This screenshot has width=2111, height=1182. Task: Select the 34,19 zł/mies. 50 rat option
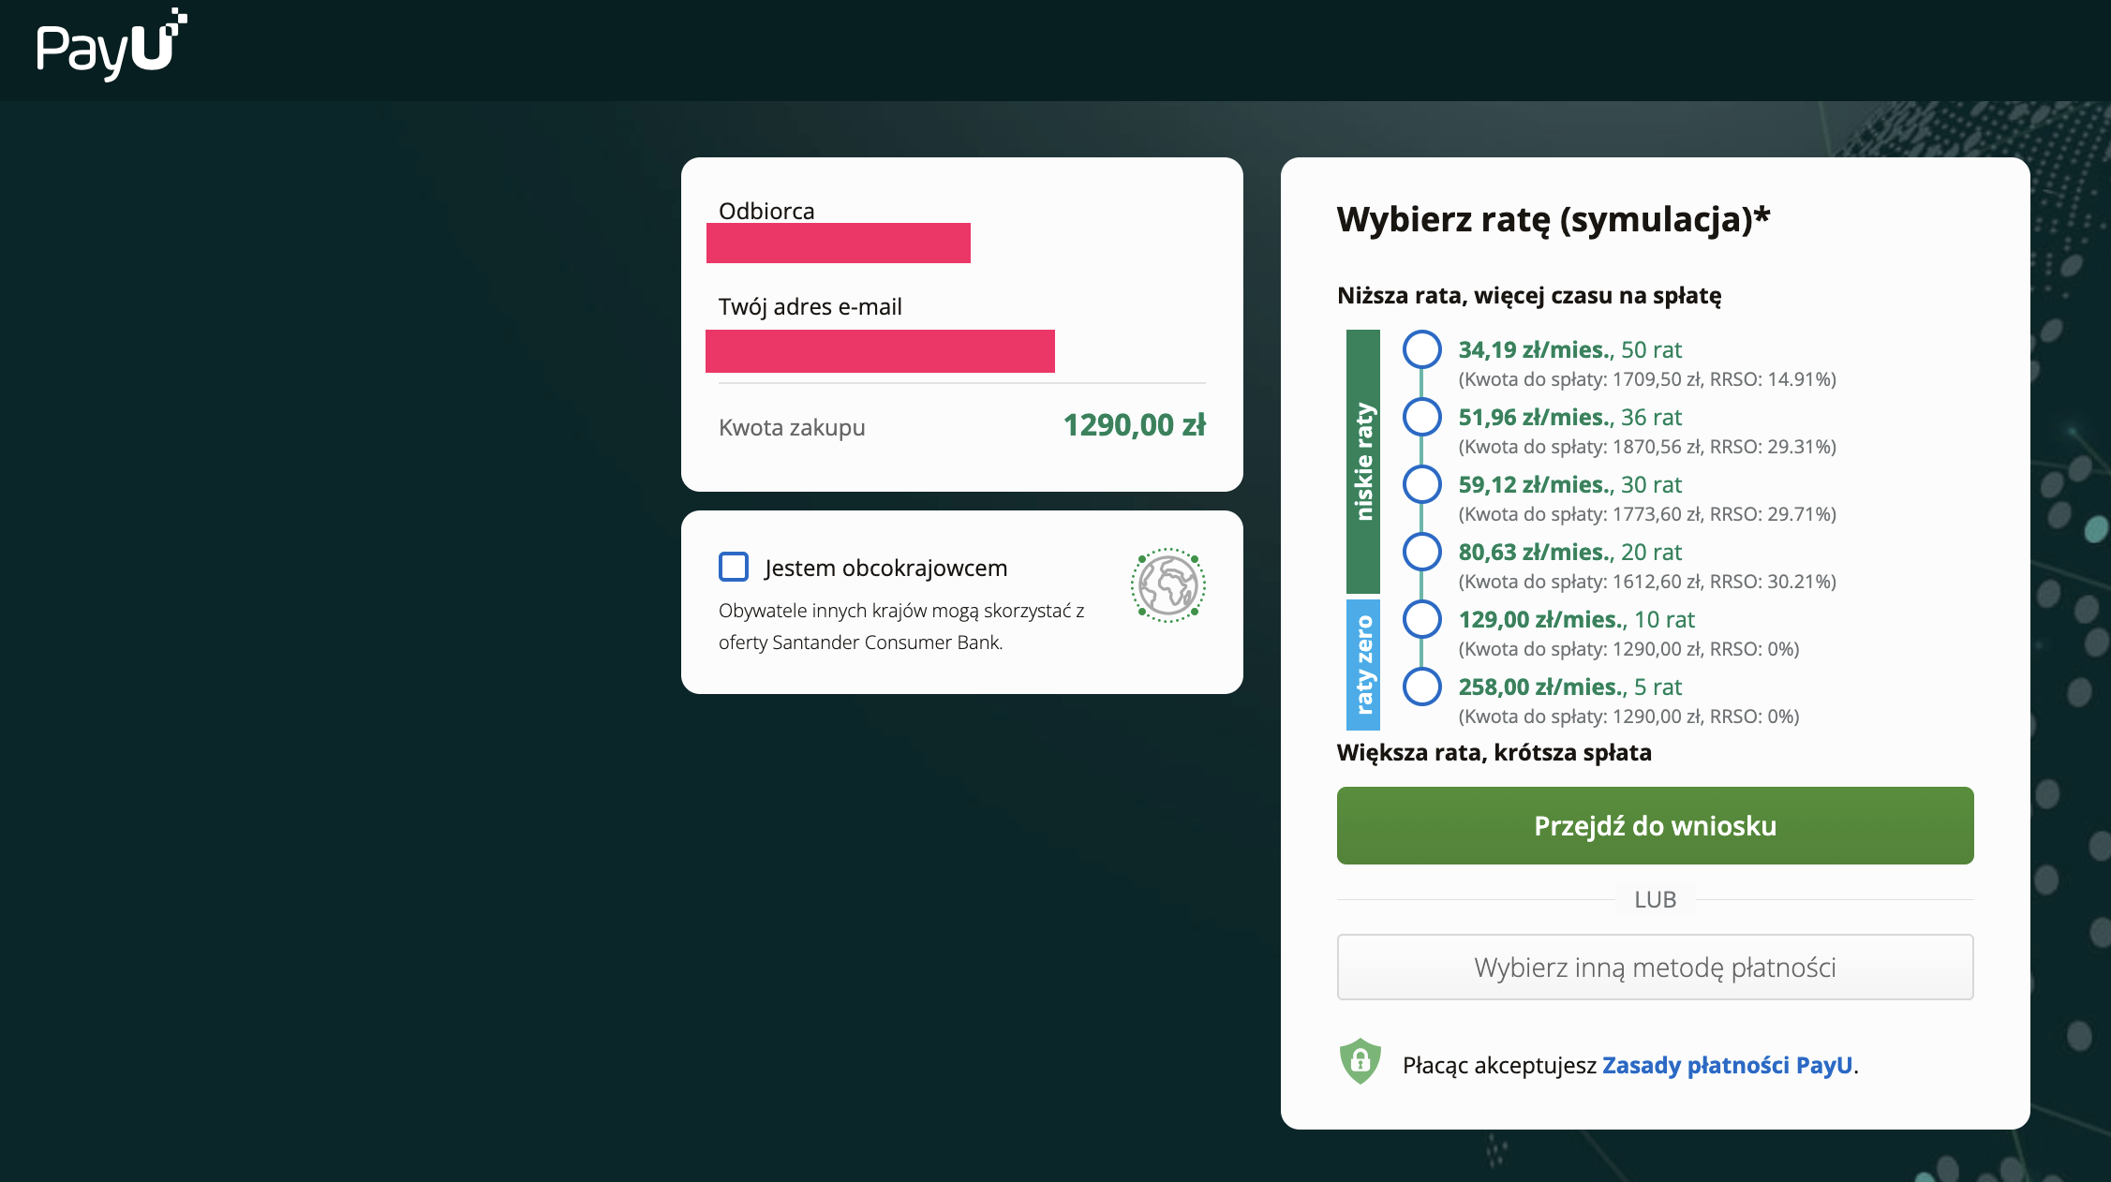(x=1421, y=349)
